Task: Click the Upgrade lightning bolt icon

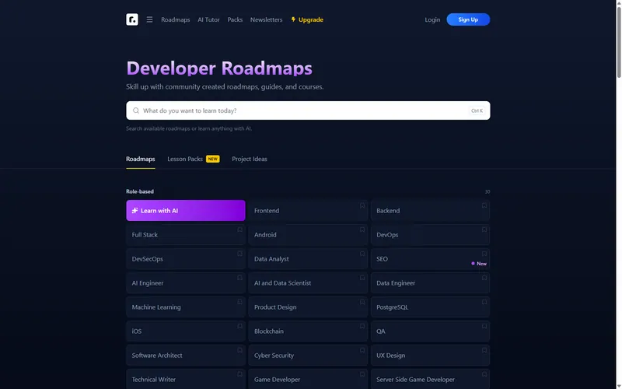Action: click(293, 19)
